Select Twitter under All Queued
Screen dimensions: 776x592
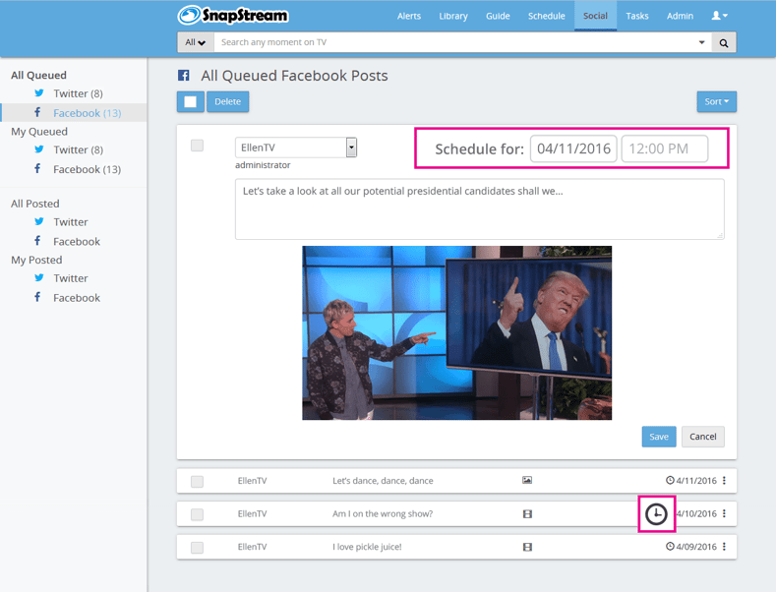pos(71,93)
